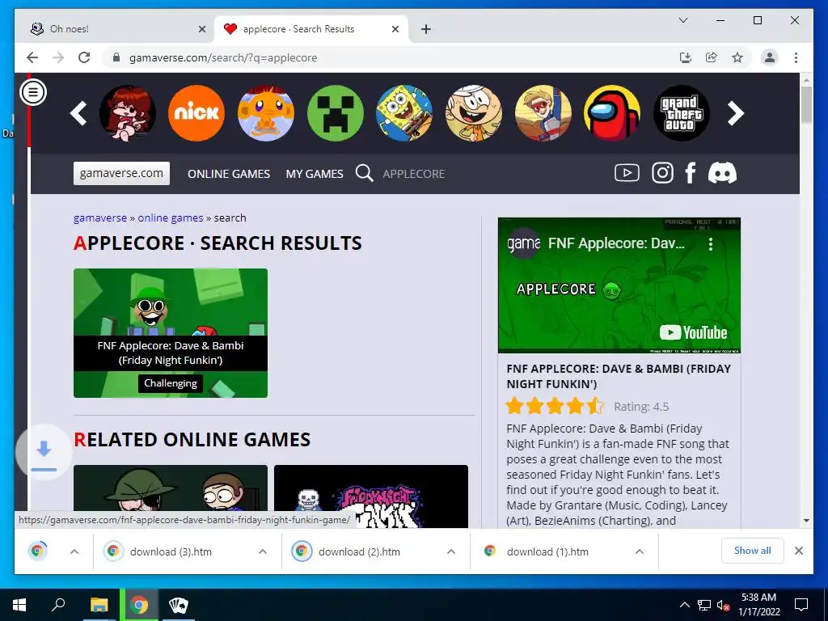The height and width of the screenshot is (621, 828).
Task: Open the Nick games category
Action: [x=196, y=113]
